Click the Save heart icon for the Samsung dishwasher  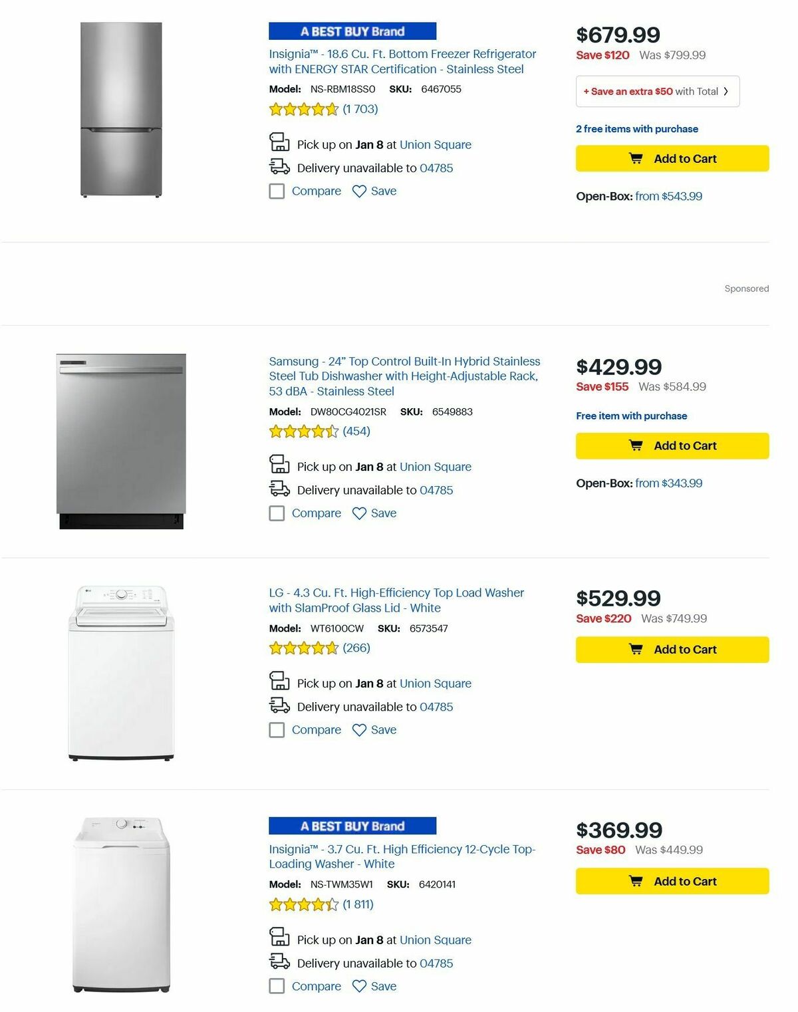point(359,513)
